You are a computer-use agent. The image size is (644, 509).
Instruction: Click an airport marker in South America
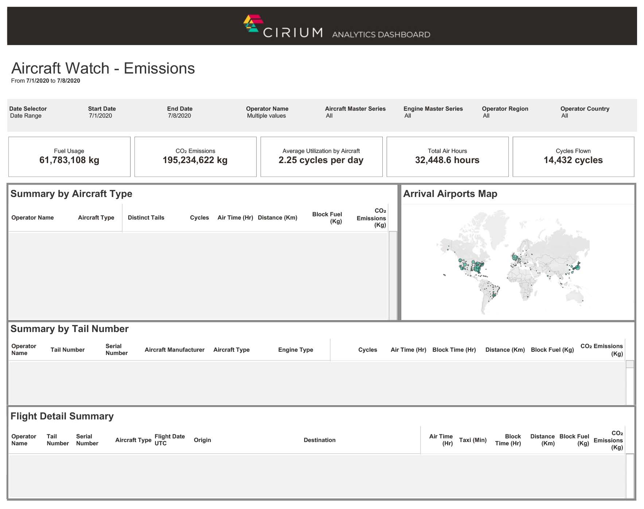494,295
